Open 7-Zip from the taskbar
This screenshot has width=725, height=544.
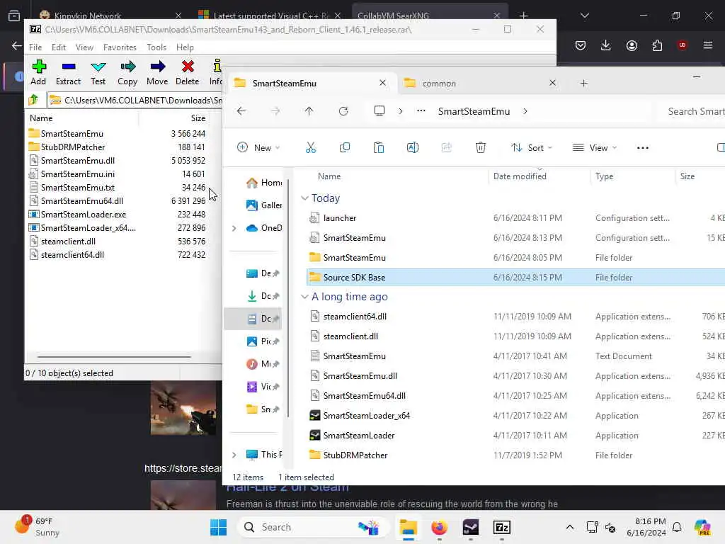[x=502, y=527]
